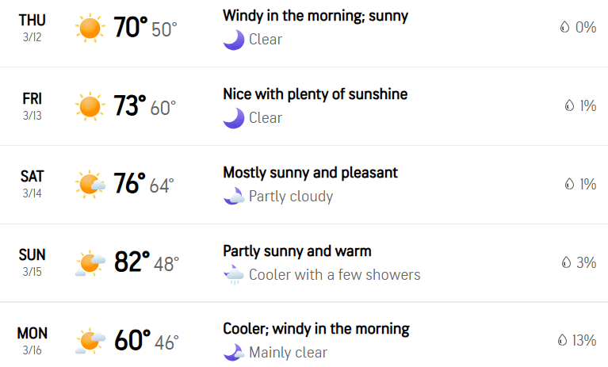Open the FRI 3/13 forecast details
Viewport: 608px width, 367px height.
pyautogui.click(x=33, y=106)
